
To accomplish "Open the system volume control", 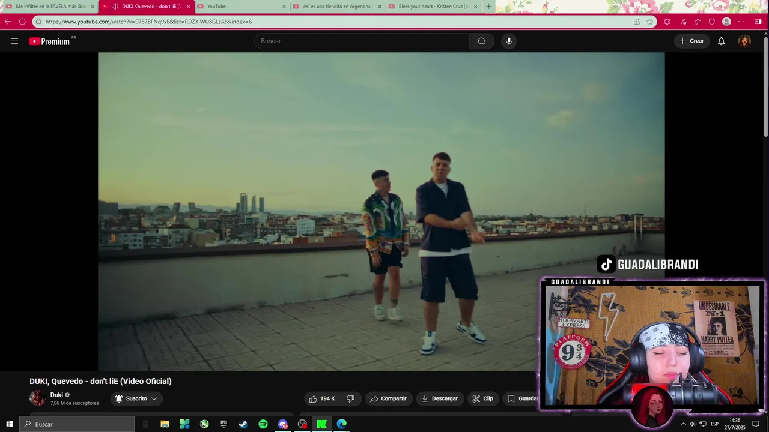I will pos(692,424).
